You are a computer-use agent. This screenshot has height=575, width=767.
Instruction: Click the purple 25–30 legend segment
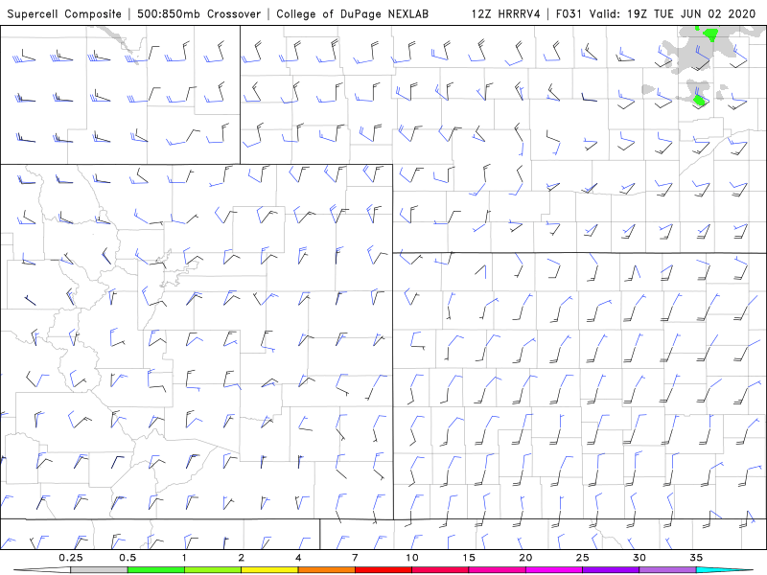[611, 570]
